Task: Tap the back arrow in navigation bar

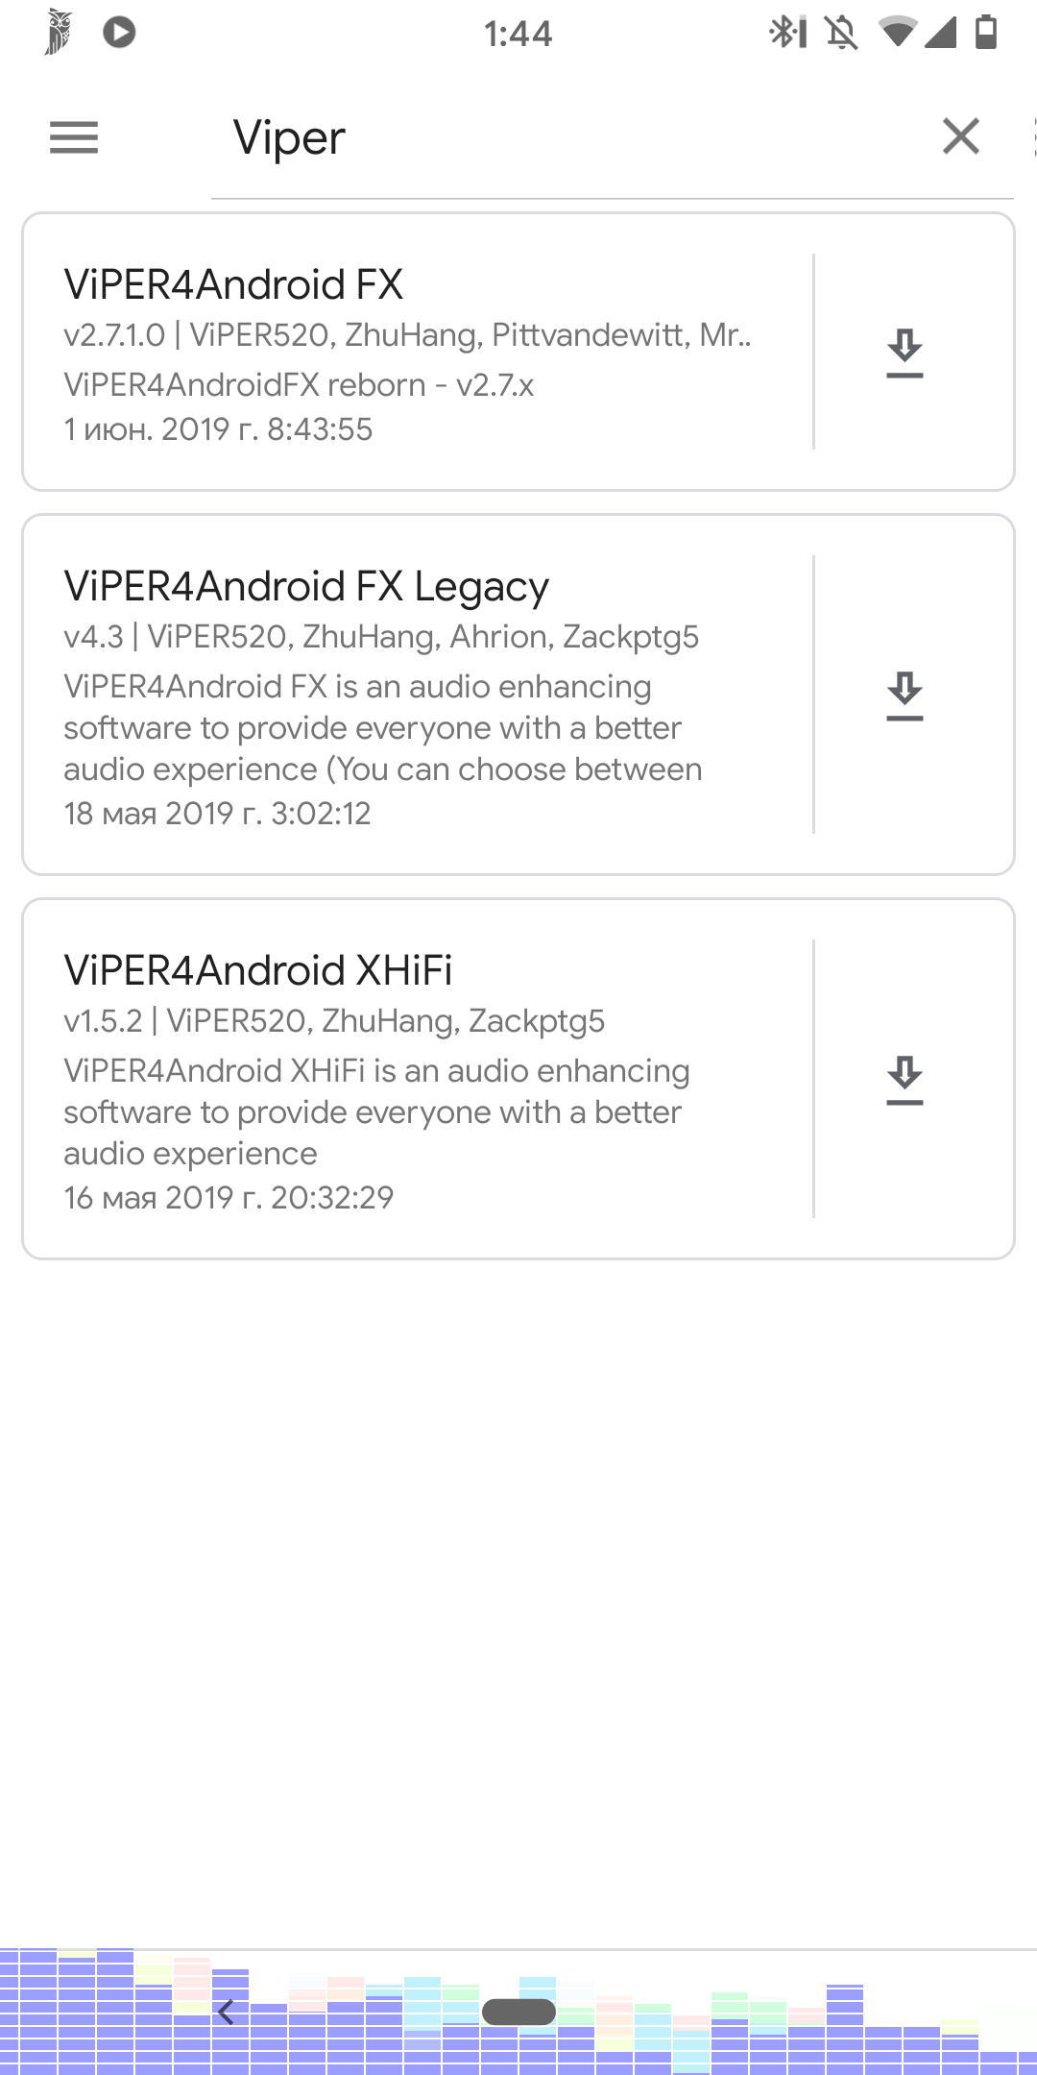Action: click(226, 2012)
